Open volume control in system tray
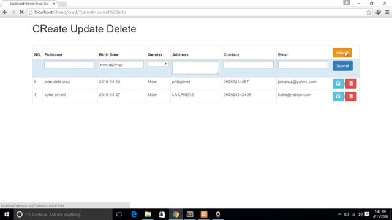 pos(360,215)
